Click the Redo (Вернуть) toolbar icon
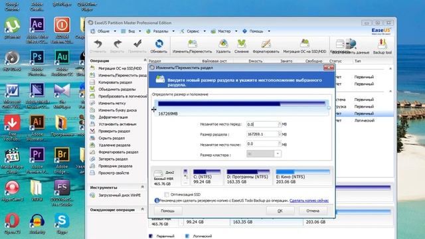 click(118, 46)
